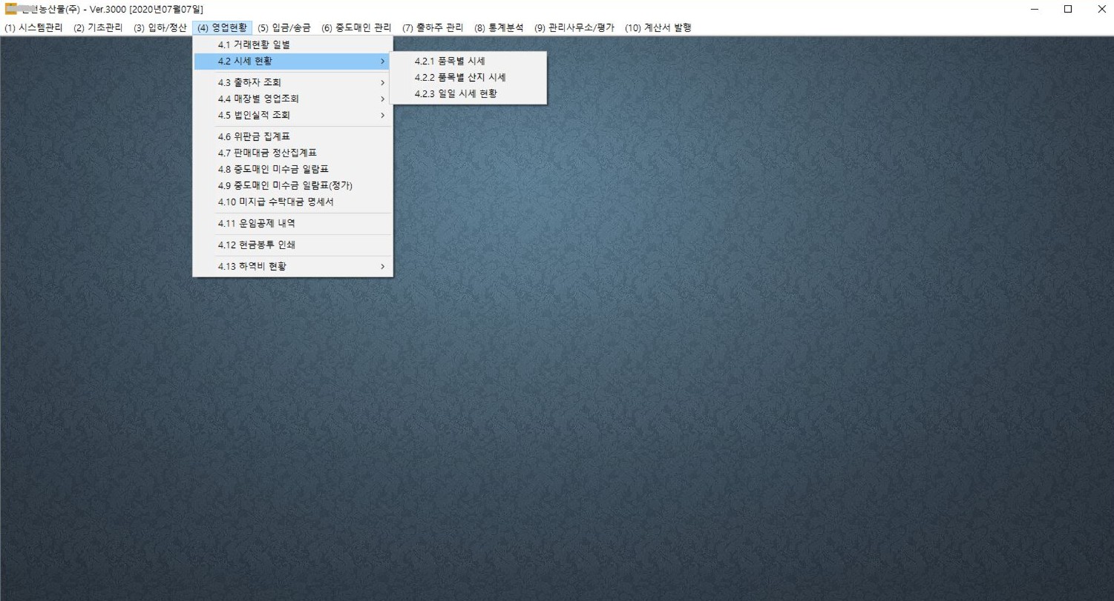Select 4.12 현금봉투 인쇄

point(255,245)
